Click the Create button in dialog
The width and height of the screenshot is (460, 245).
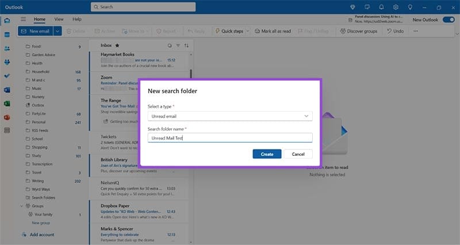[x=267, y=154]
